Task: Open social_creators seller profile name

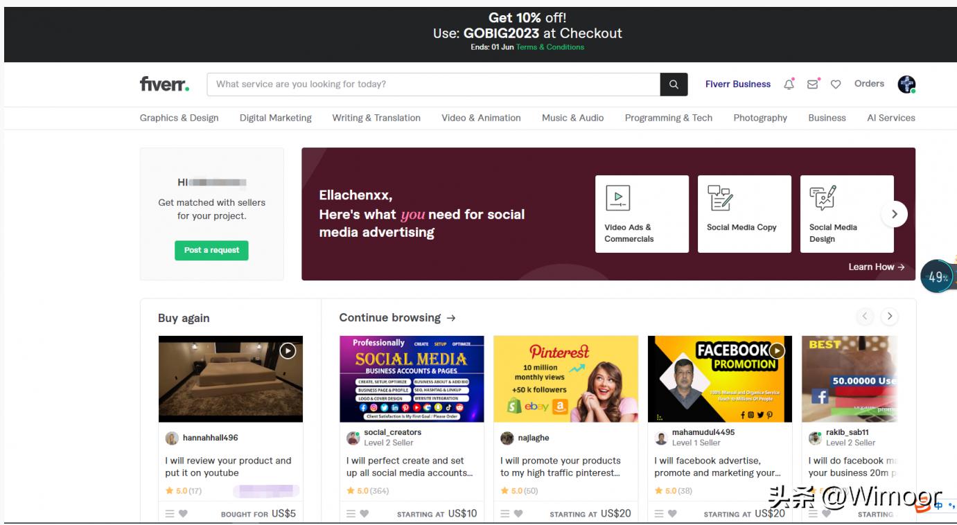Action: (x=393, y=432)
